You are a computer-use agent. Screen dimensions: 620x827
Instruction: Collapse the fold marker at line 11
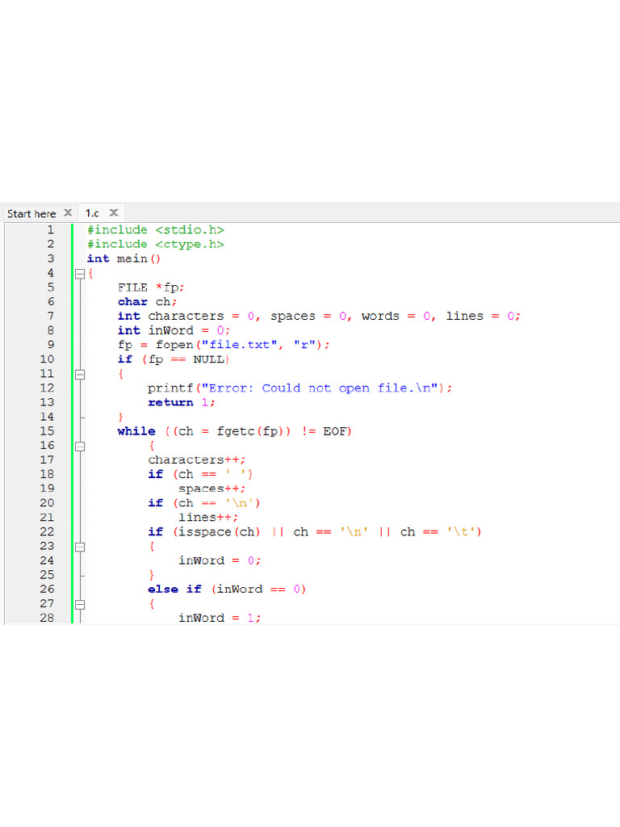(x=80, y=375)
